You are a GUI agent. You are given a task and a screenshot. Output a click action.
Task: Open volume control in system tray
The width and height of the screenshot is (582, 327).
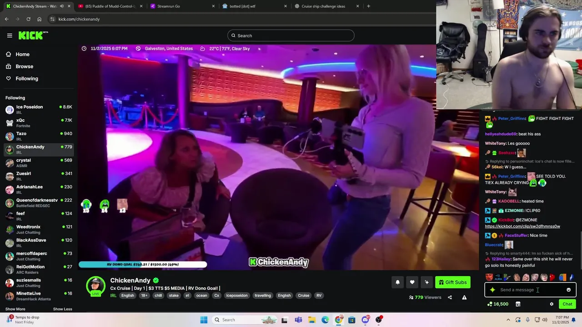click(545, 320)
